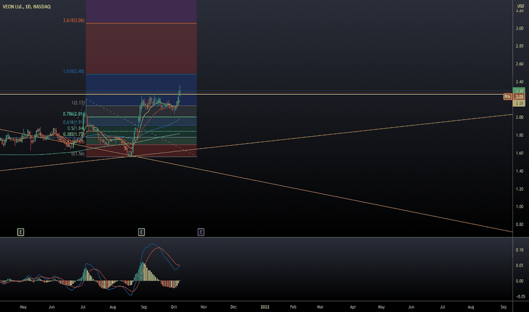Click the Feb label on time axis

tap(293, 307)
